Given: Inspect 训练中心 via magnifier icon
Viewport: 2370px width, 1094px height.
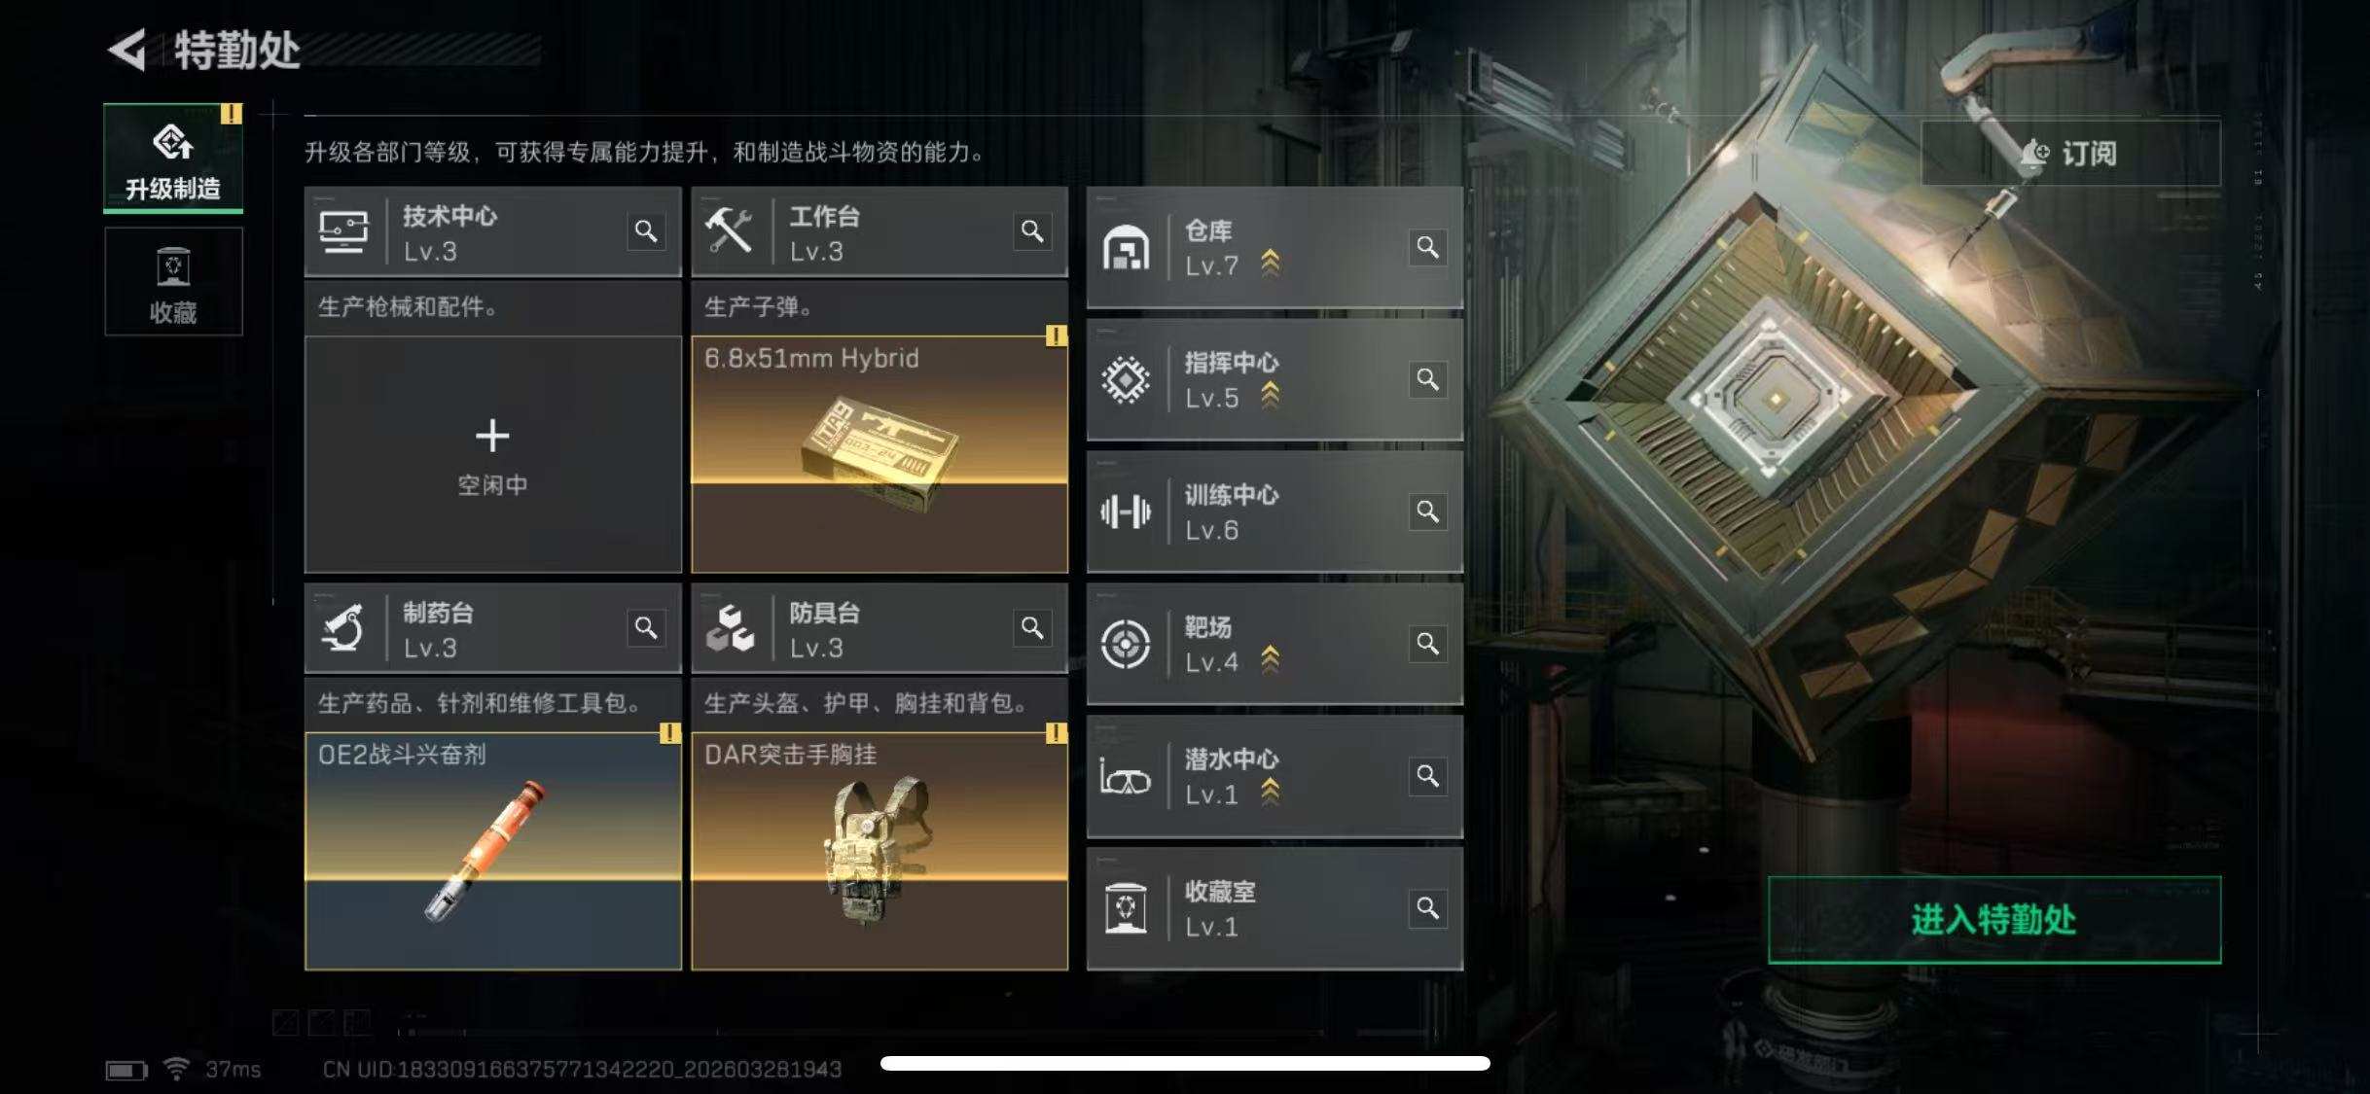Looking at the screenshot, I should tap(1427, 512).
